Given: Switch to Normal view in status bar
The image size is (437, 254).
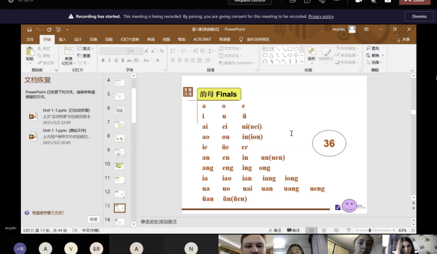Looking at the screenshot, I should pyautogui.click(x=312, y=230).
